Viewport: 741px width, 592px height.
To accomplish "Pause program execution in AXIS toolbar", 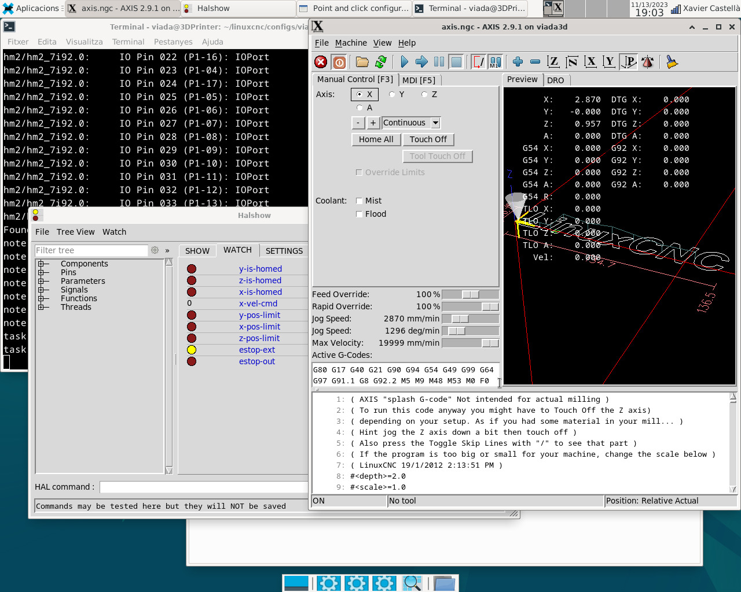I will point(439,62).
